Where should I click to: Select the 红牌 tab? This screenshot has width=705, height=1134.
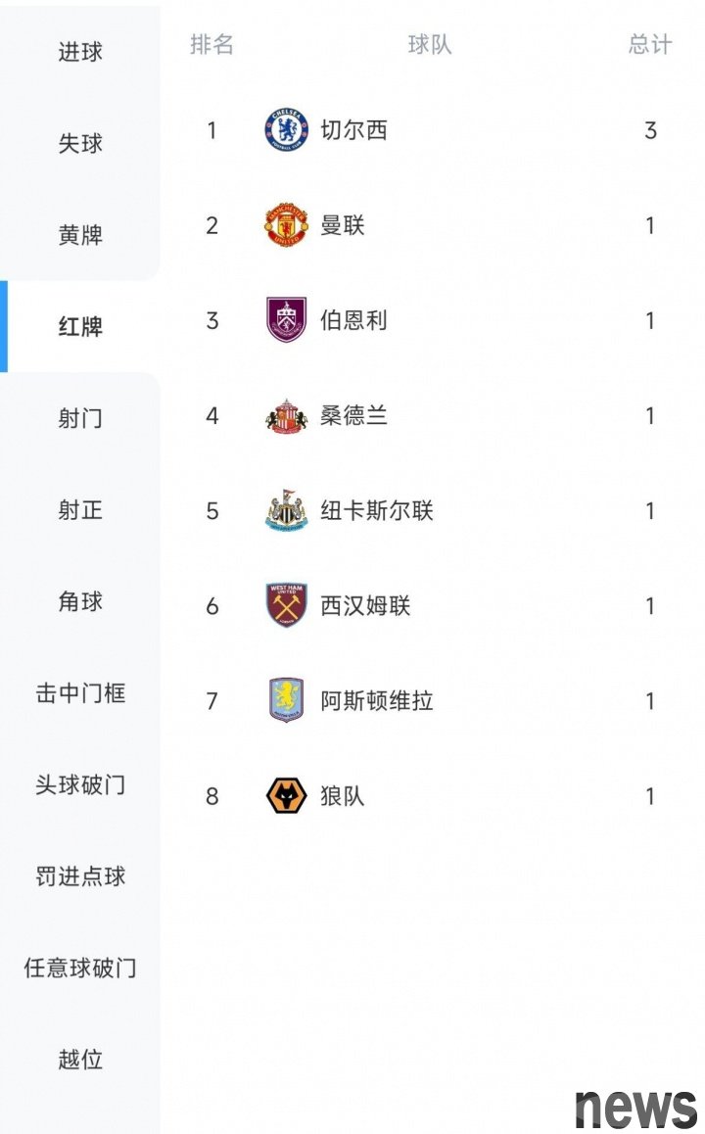coord(80,327)
